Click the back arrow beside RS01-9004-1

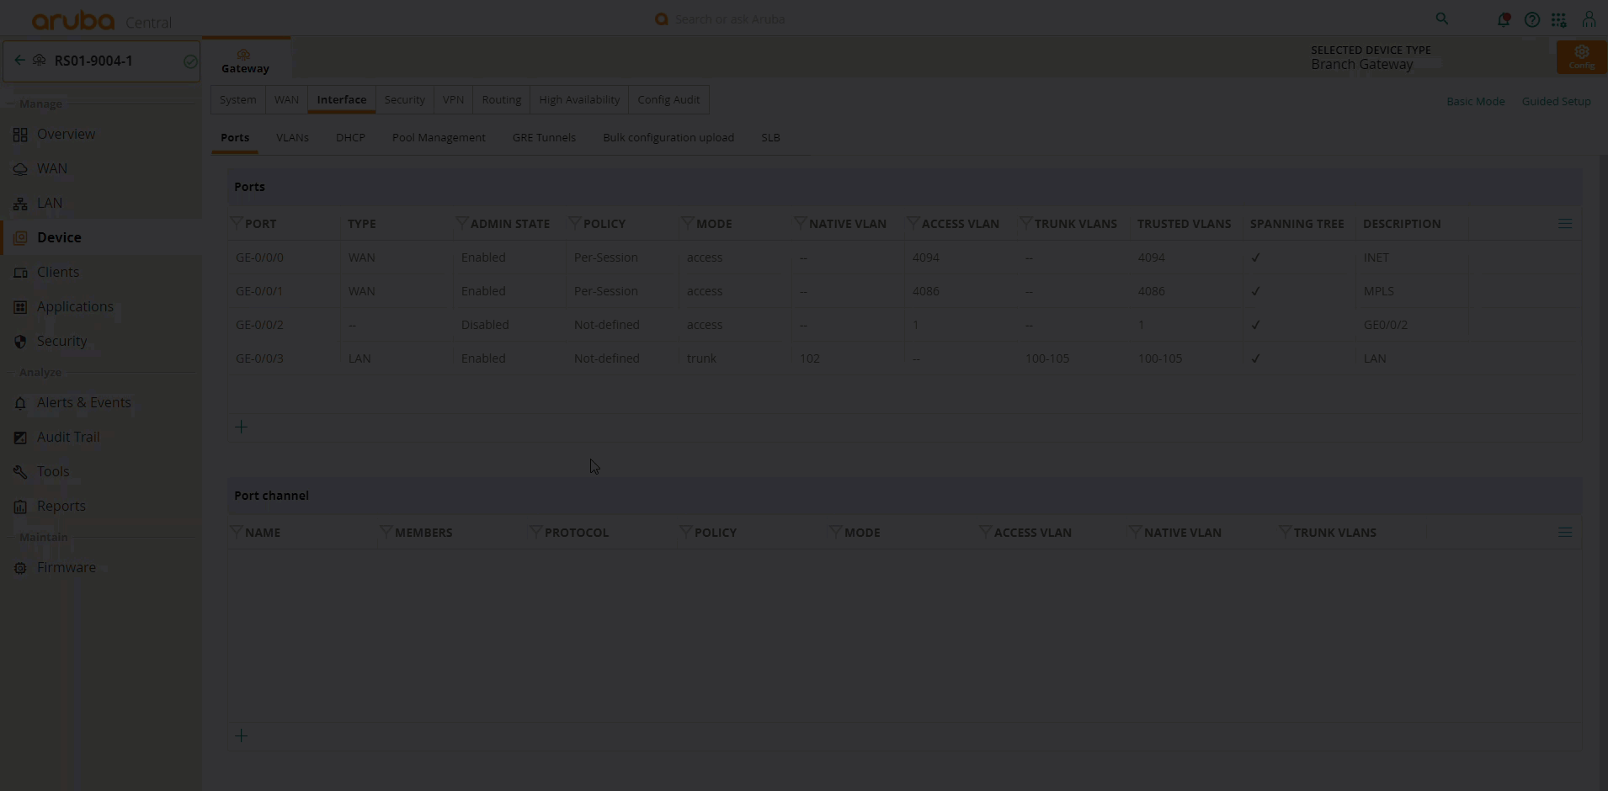(x=19, y=61)
